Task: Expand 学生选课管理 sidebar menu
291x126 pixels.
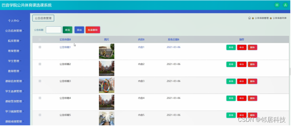Action: (14, 91)
